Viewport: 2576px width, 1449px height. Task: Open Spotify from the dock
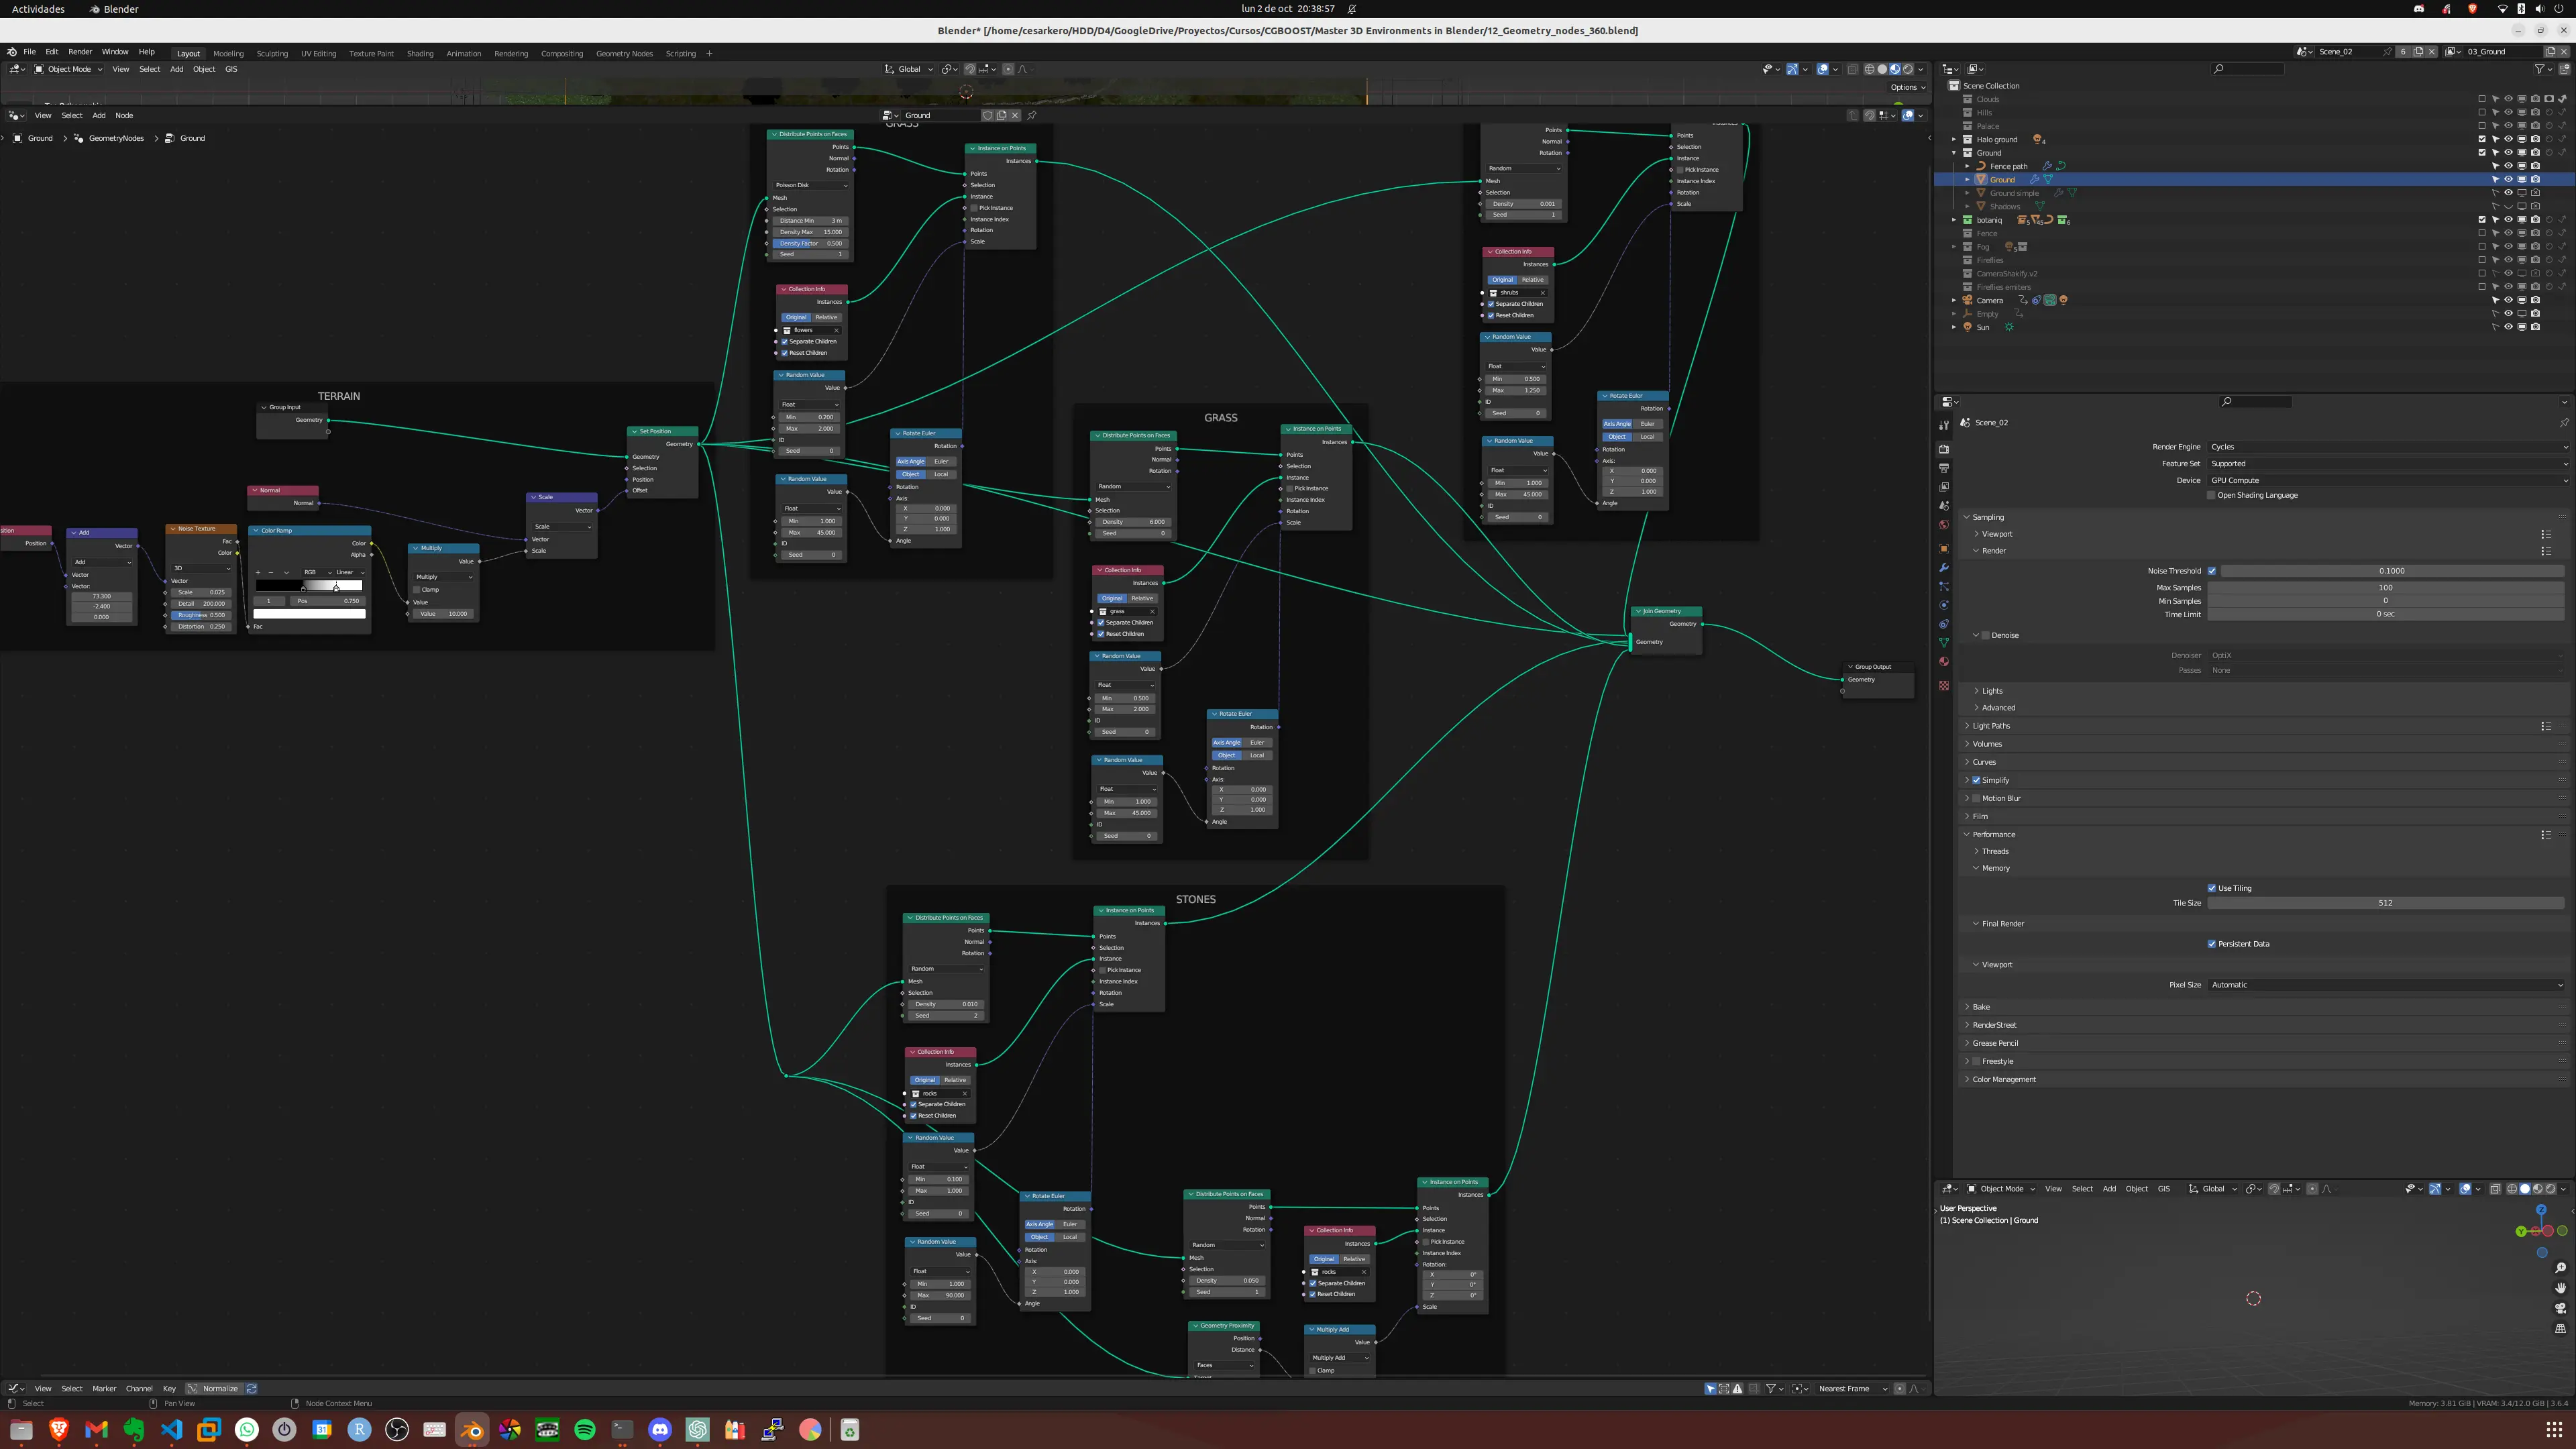pyautogui.click(x=585, y=1430)
